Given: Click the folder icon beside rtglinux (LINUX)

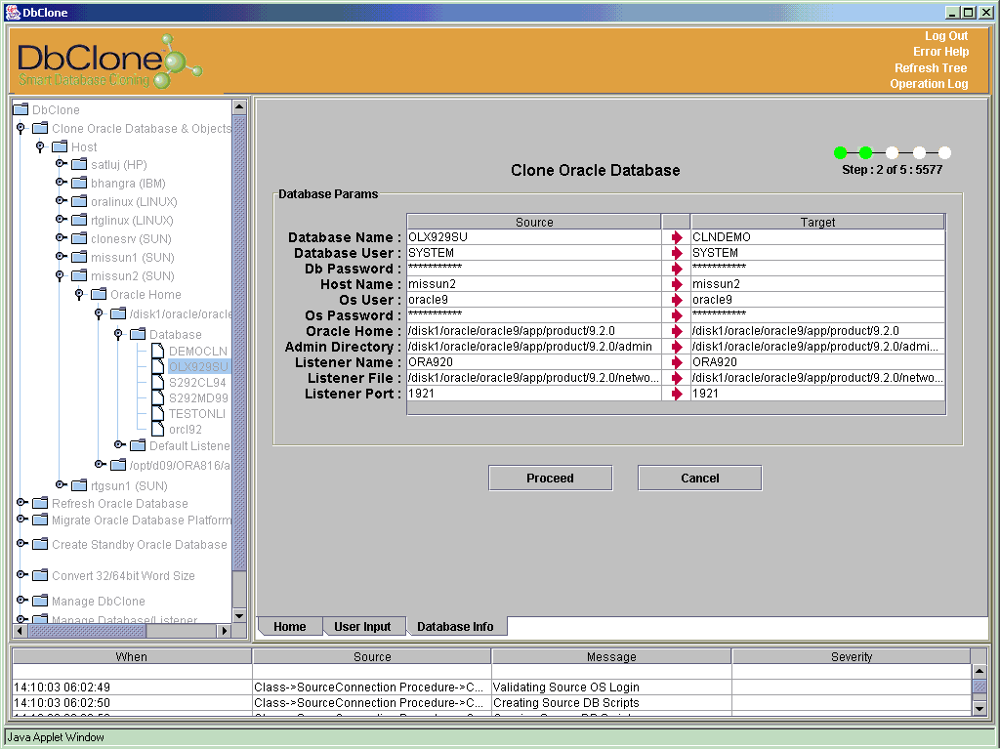Looking at the screenshot, I should tap(79, 220).
